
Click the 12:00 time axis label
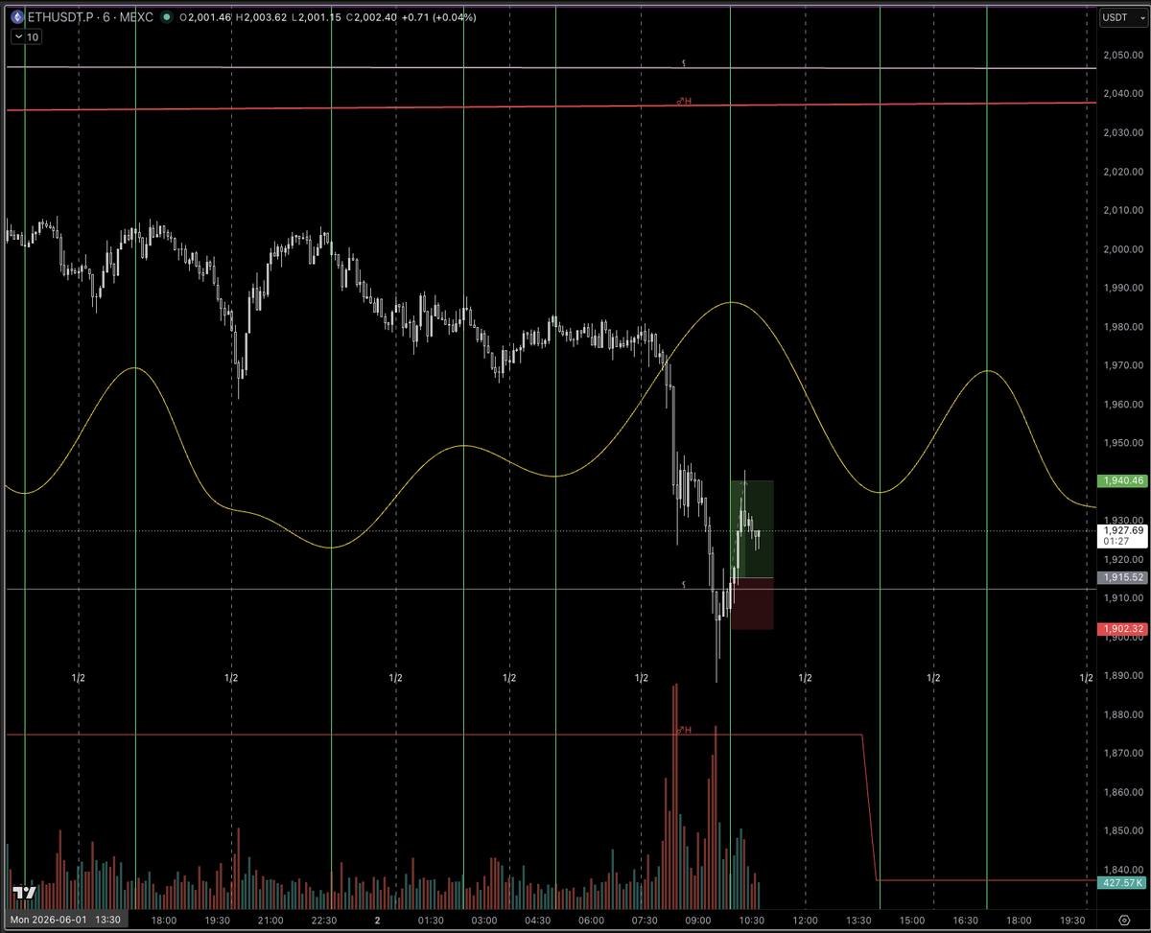coord(804,920)
